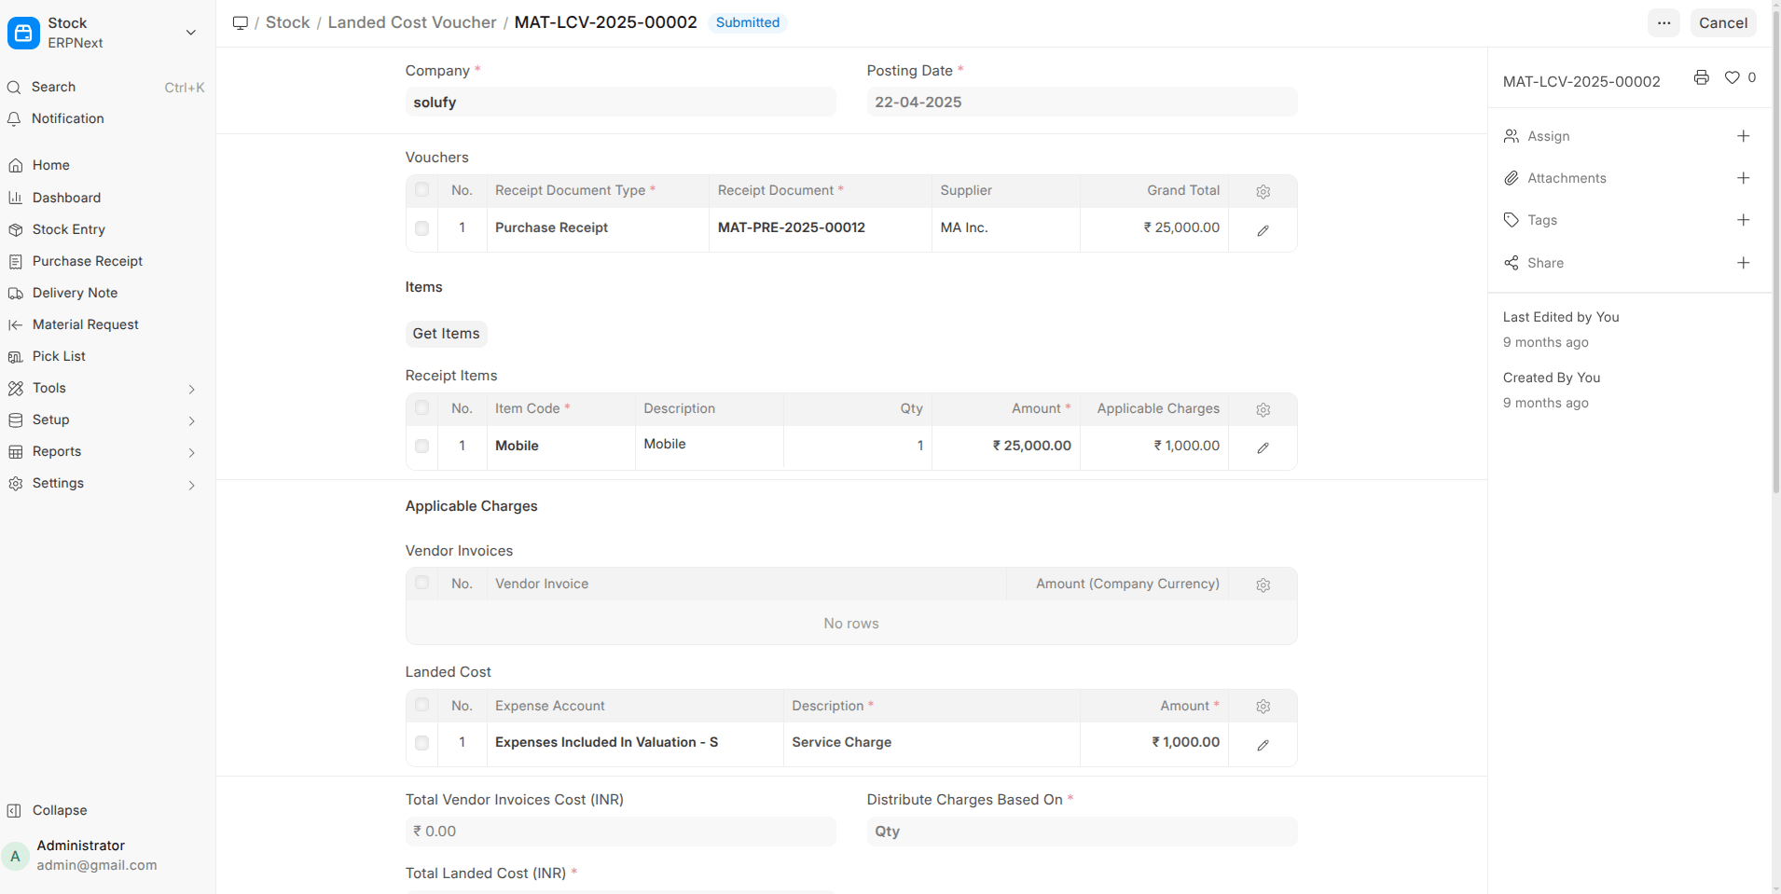Viewport: 1781px width, 894px height.
Task: Open Receipt Items table settings gear
Action: [1263, 409]
